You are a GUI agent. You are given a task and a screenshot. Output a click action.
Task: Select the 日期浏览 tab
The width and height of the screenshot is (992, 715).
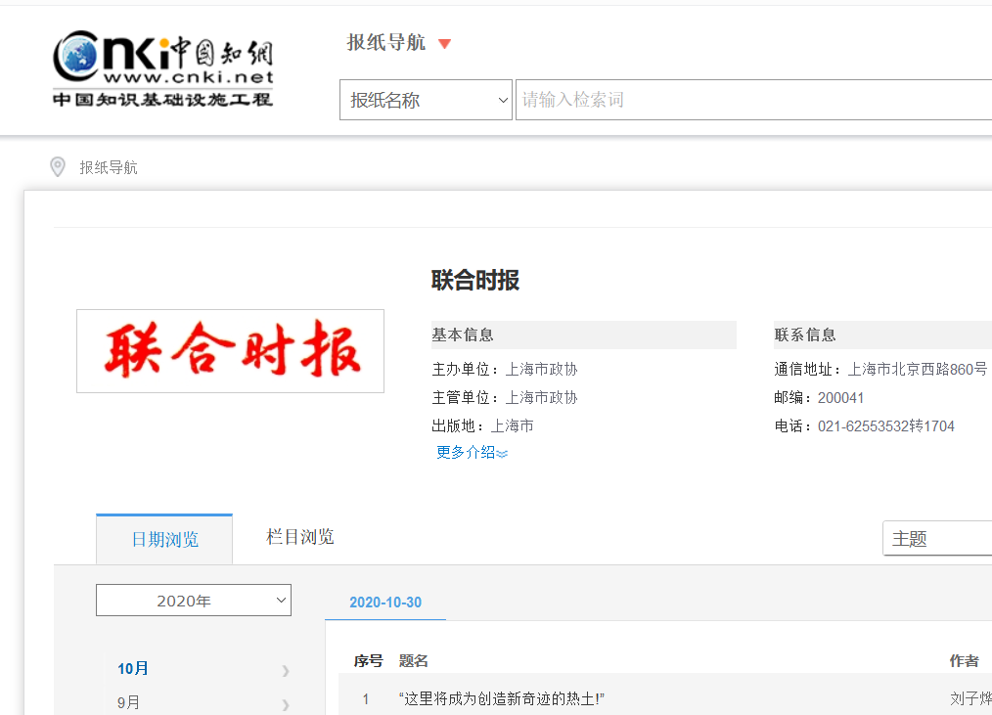164,540
